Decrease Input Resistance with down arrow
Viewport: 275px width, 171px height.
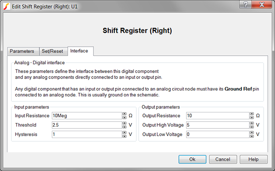[124, 118]
